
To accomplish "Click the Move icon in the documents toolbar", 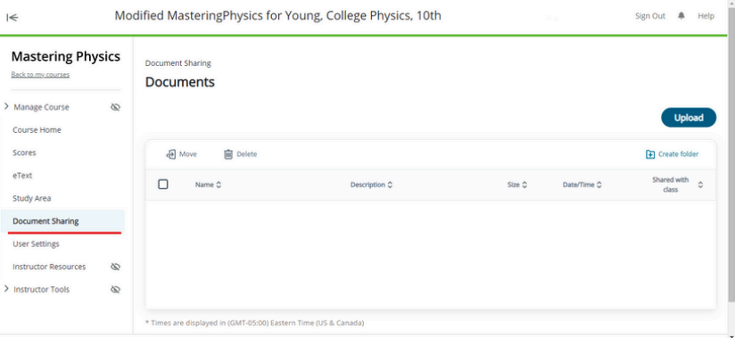I will click(x=171, y=154).
